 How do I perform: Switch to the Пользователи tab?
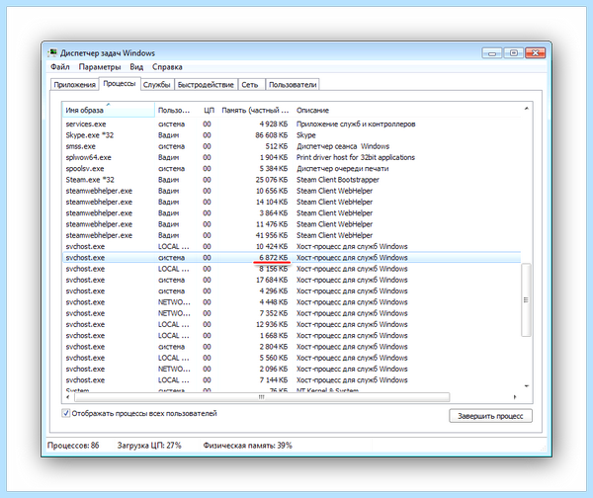293,85
